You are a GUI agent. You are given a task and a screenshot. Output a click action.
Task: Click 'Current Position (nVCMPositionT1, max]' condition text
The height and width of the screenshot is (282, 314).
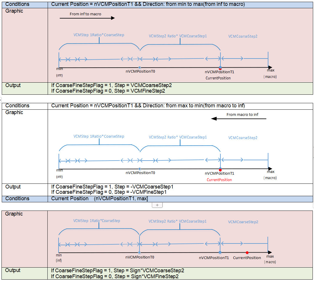point(99,199)
